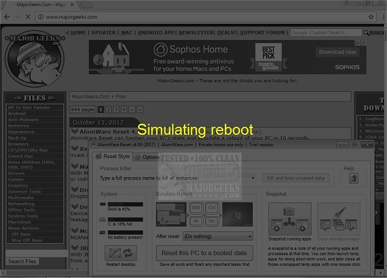Viewport: 387px width, 278px height.
Task: Open the NEWSLETTER menu link
Action: pos(196,33)
